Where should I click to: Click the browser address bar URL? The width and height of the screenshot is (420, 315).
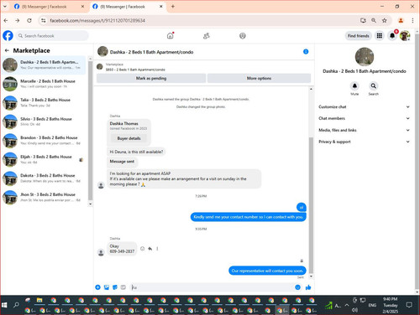coord(97,20)
